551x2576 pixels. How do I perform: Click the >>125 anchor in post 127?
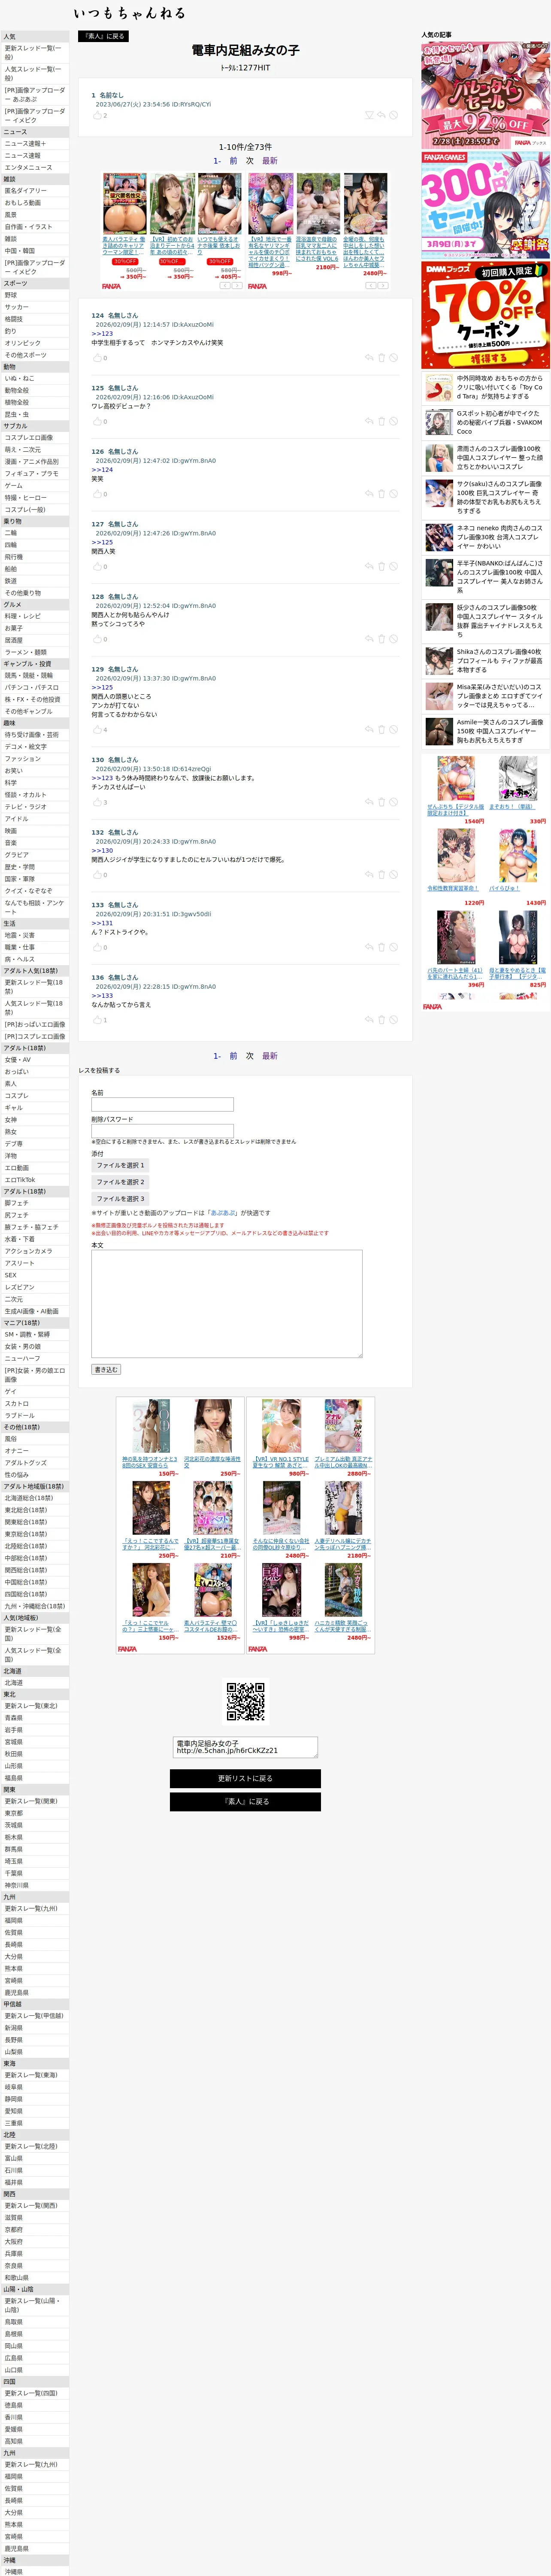click(102, 543)
